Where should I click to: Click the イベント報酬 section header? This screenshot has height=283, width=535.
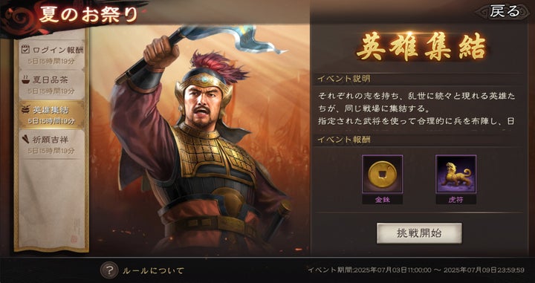[x=344, y=140]
